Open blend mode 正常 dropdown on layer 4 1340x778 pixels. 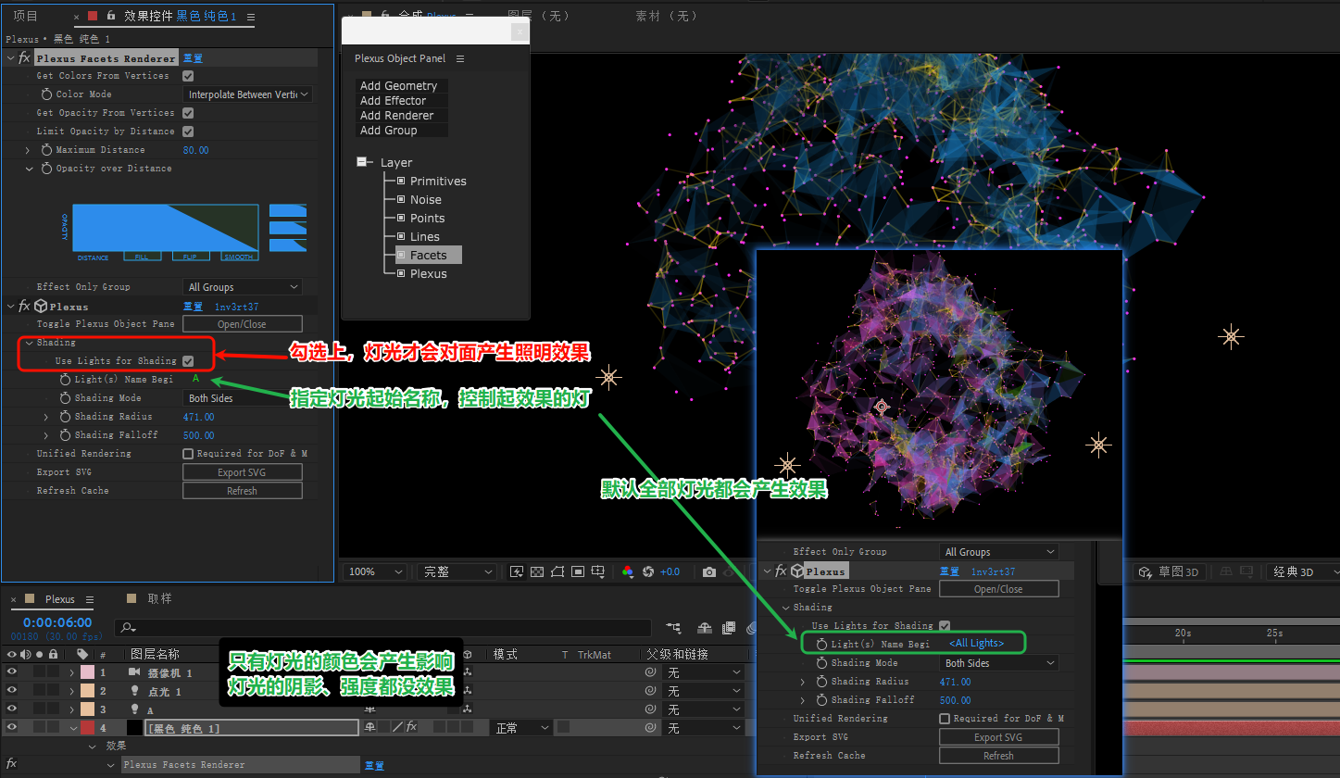pyautogui.click(x=520, y=728)
